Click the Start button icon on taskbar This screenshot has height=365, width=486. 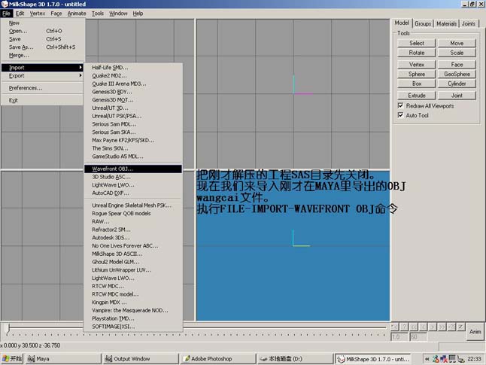12,359
